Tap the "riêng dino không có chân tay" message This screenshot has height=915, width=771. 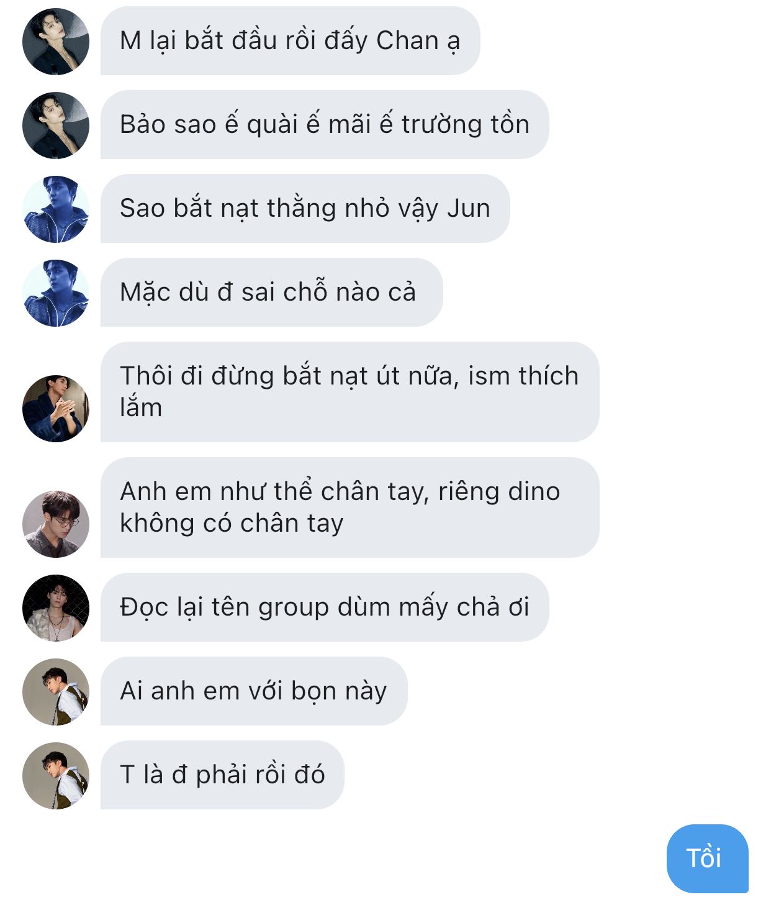(349, 508)
